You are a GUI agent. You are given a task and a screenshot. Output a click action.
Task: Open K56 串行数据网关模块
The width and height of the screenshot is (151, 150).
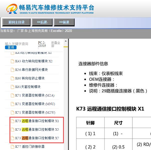pos(31,70)
